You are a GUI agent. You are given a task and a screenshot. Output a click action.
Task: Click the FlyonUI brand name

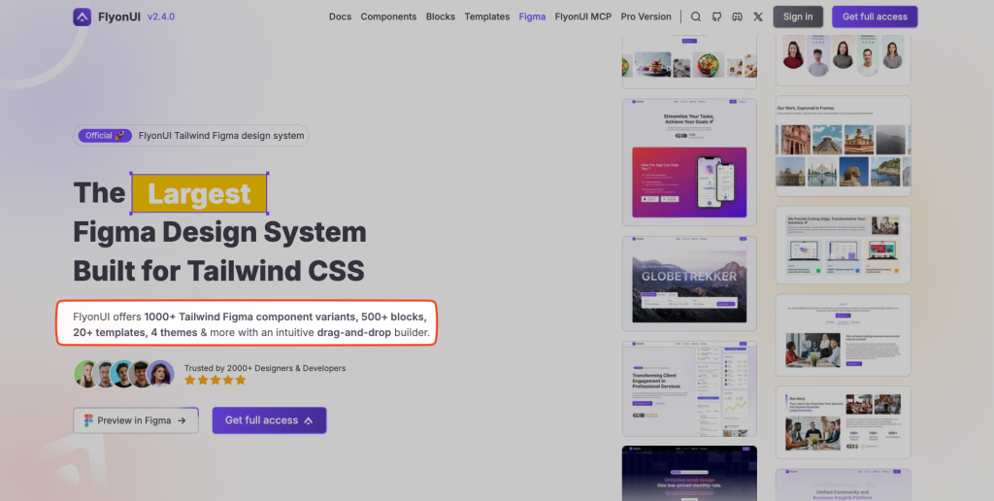[x=121, y=17]
